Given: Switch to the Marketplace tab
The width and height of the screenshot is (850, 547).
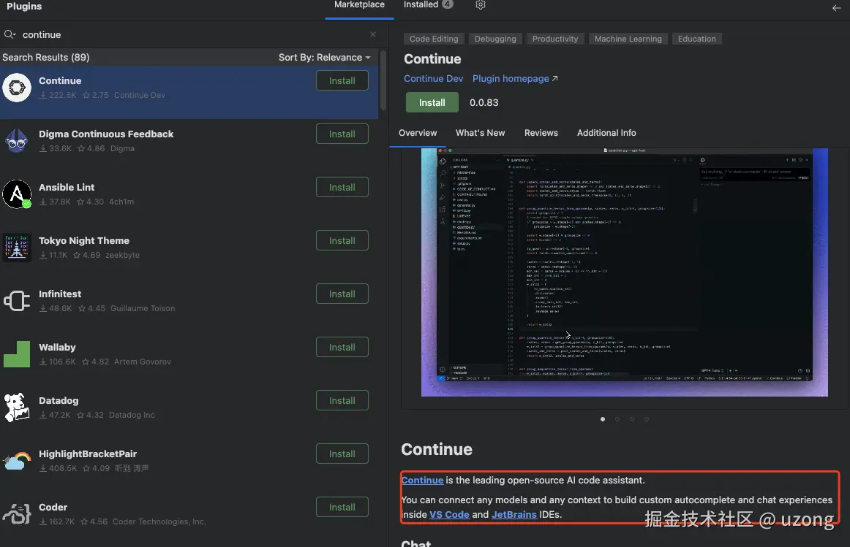Looking at the screenshot, I should [359, 5].
